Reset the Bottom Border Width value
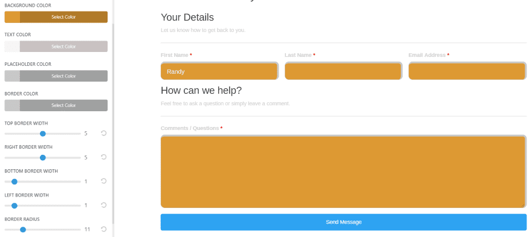The image size is (532, 237). pyautogui.click(x=104, y=181)
